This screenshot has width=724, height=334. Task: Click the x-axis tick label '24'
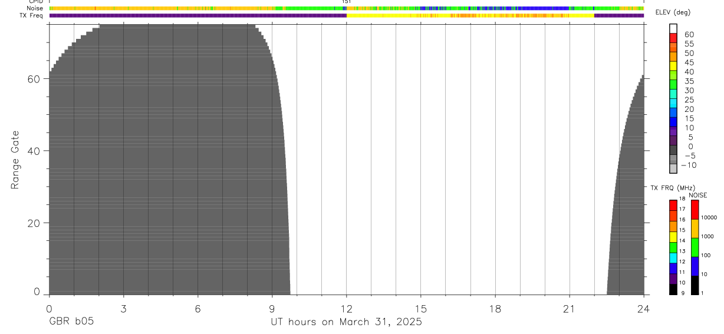click(643, 308)
